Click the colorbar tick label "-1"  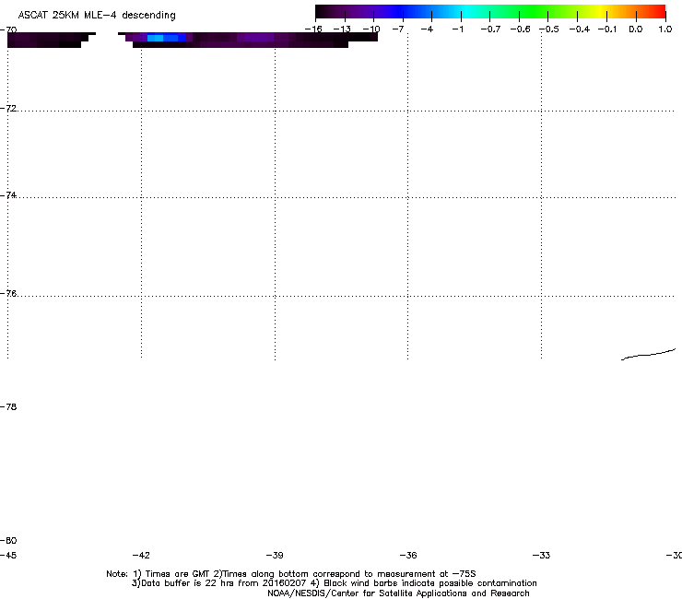pos(457,29)
